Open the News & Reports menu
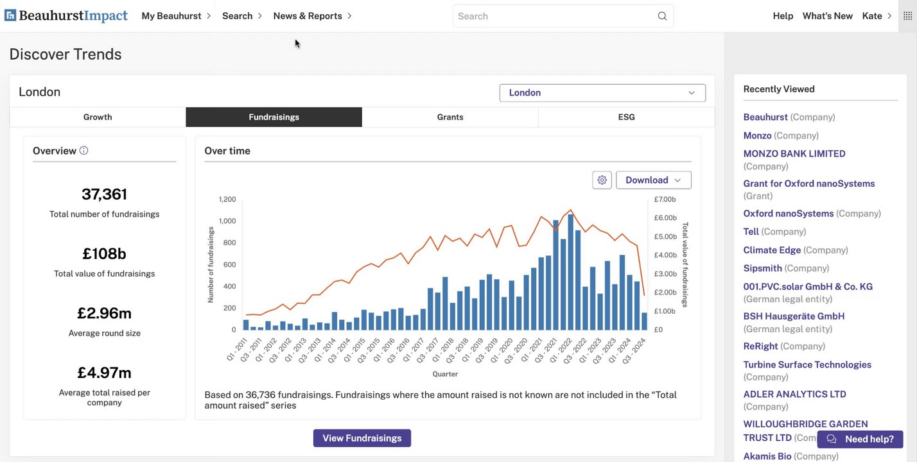Image resolution: width=917 pixels, height=462 pixels. 312,16
